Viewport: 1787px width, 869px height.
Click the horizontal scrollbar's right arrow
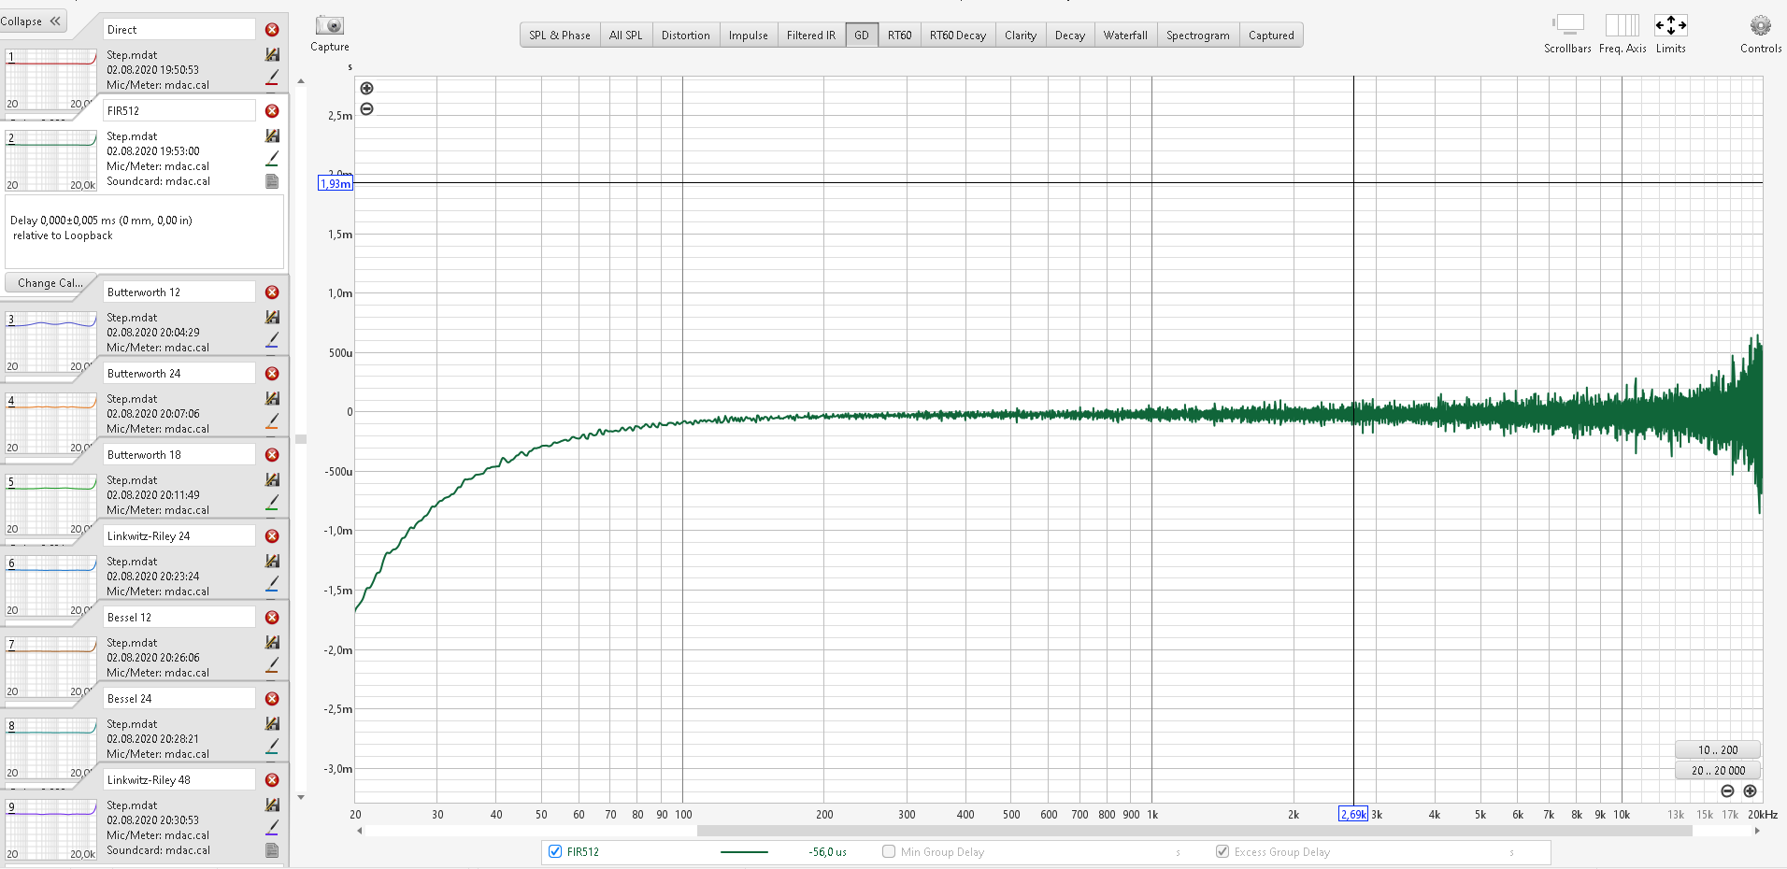[x=1757, y=831]
